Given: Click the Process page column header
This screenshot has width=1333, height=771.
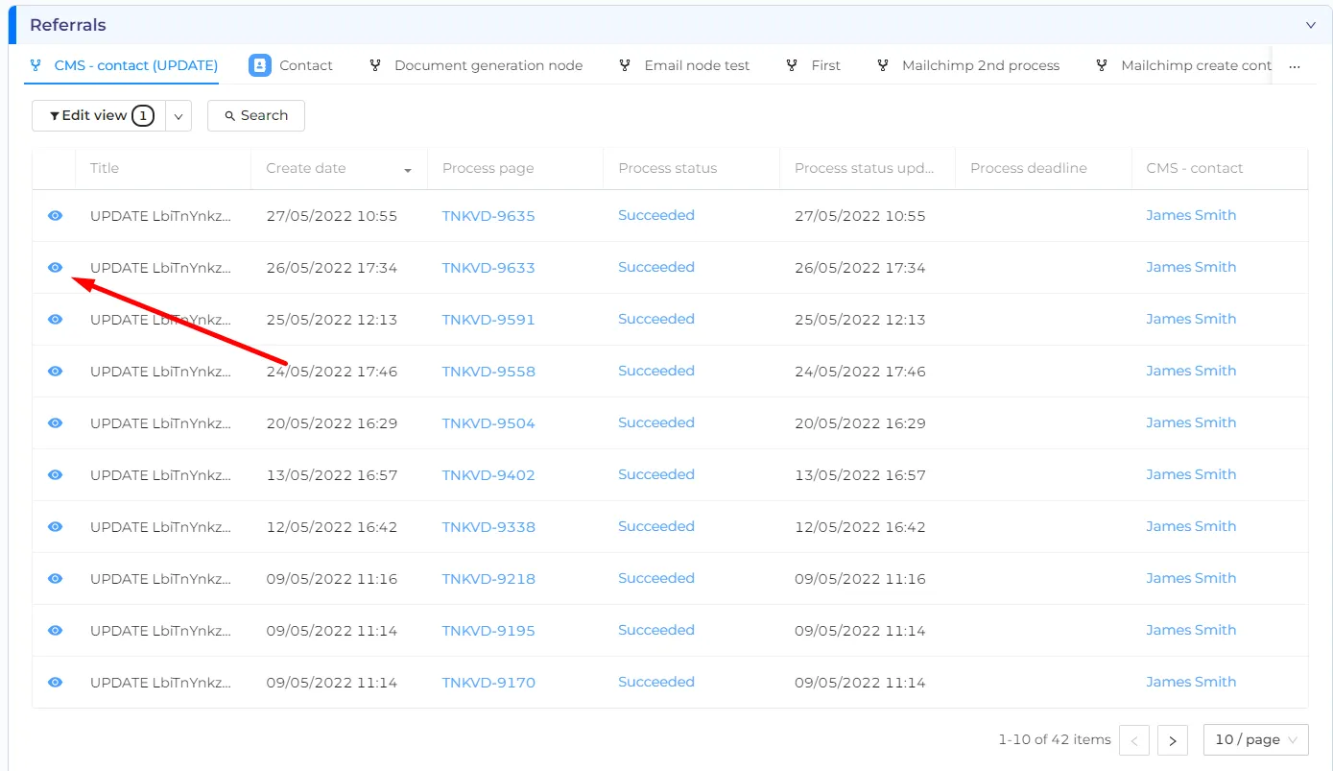Looking at the screenshot, I should (x=515, y=168).
